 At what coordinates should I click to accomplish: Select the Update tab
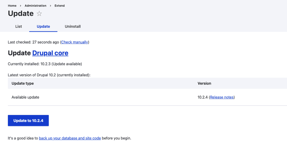(43, 26)
